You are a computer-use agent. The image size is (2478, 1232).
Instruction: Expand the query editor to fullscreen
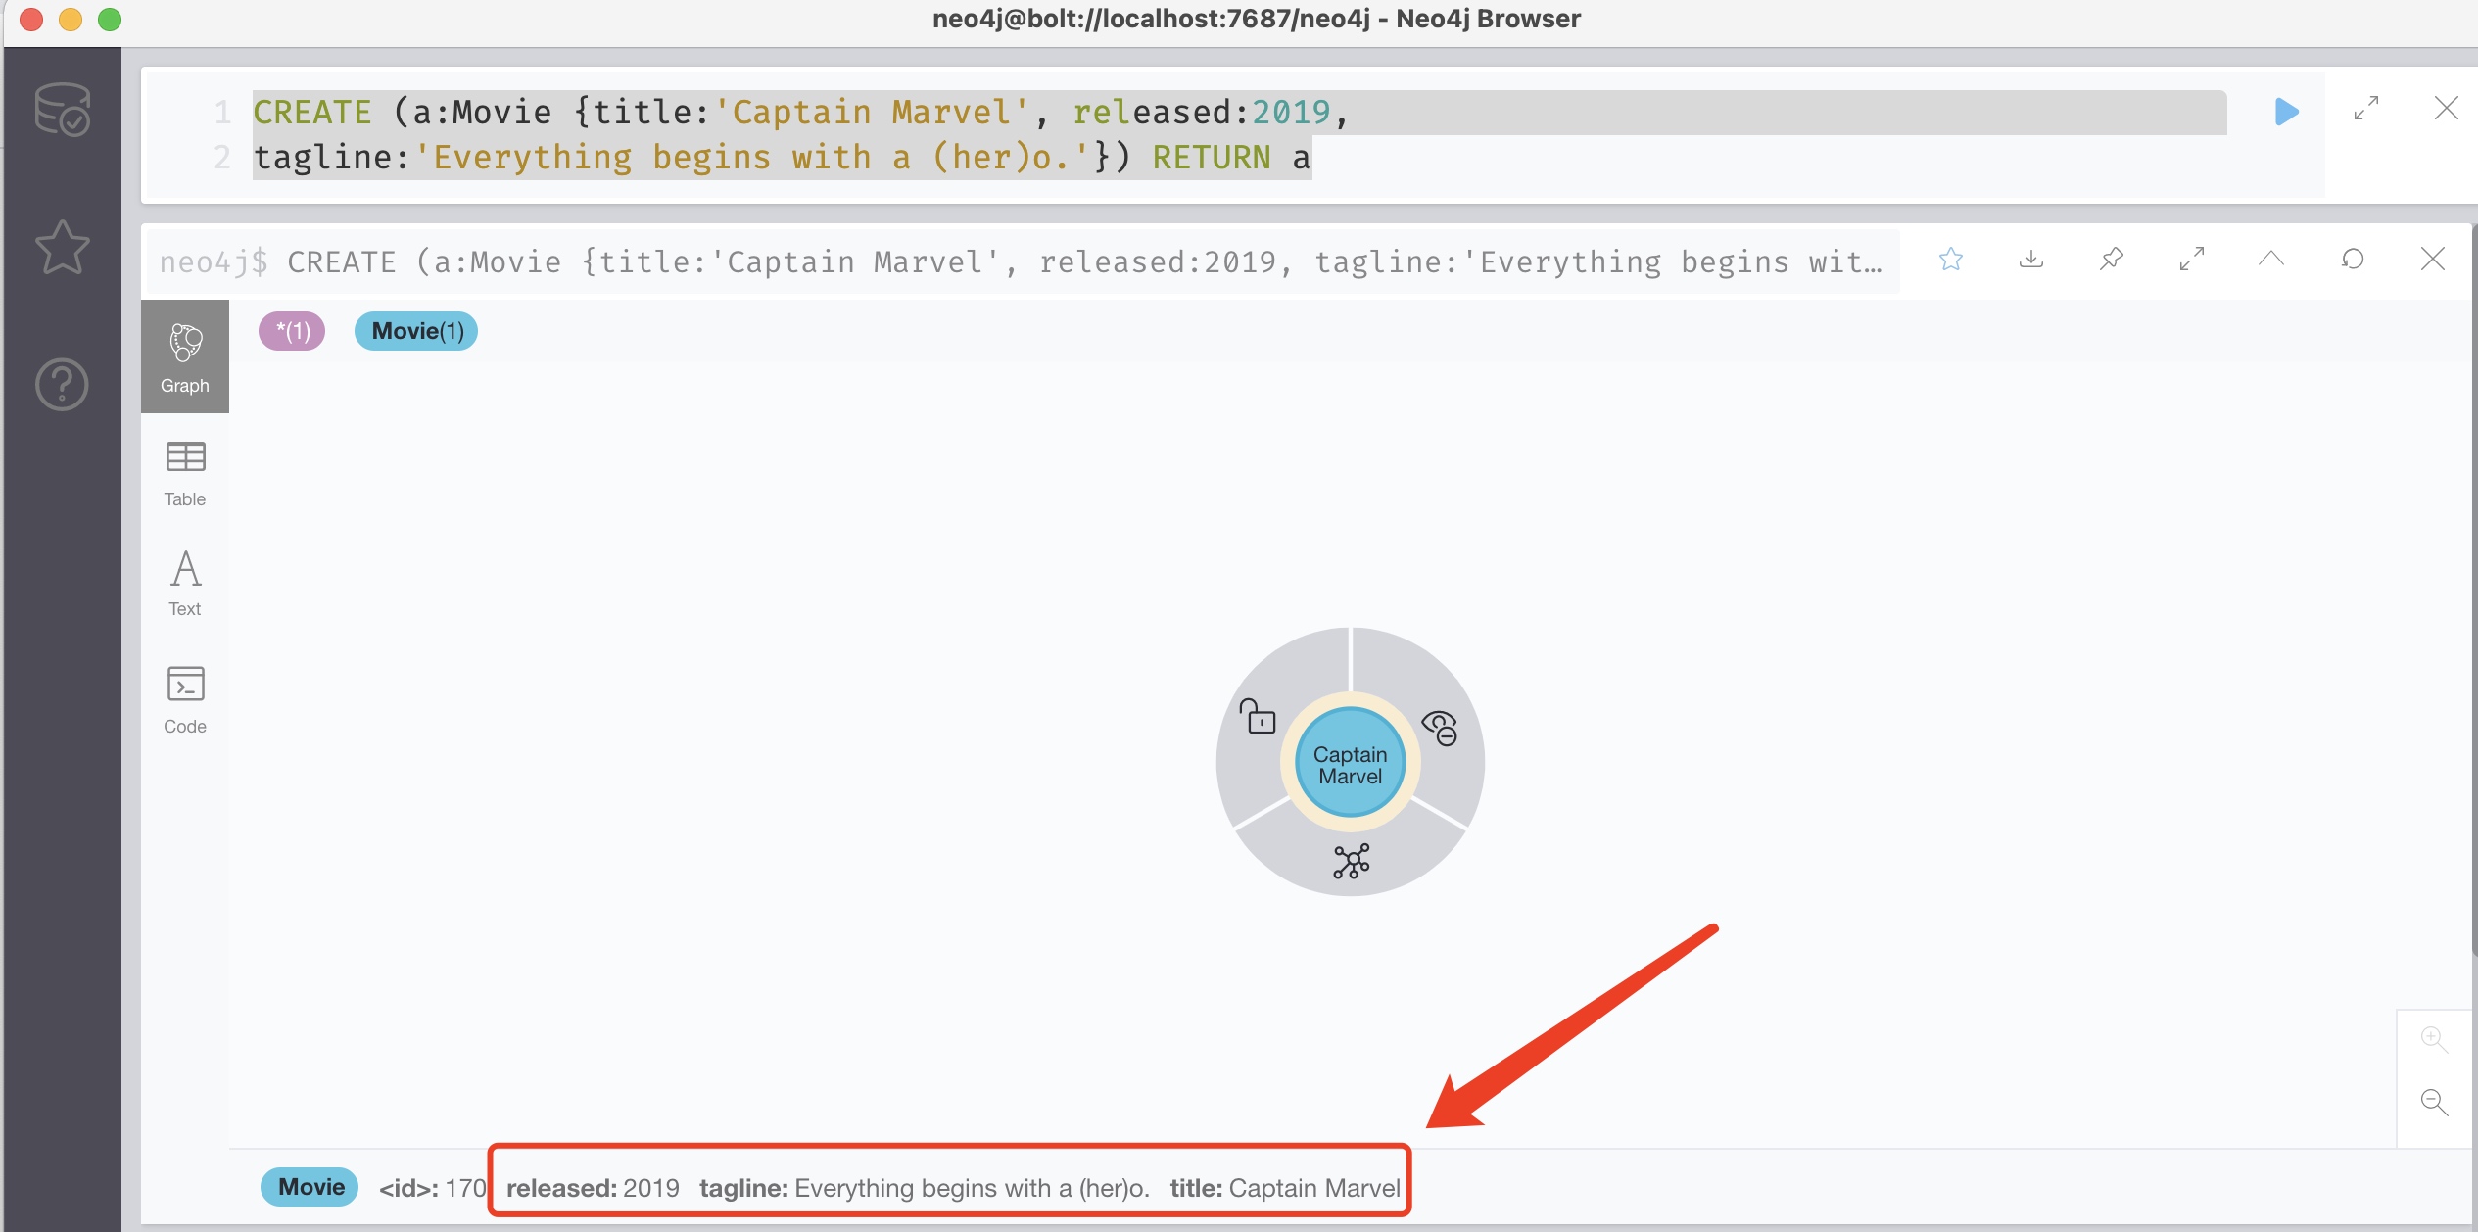(2365, 109)
